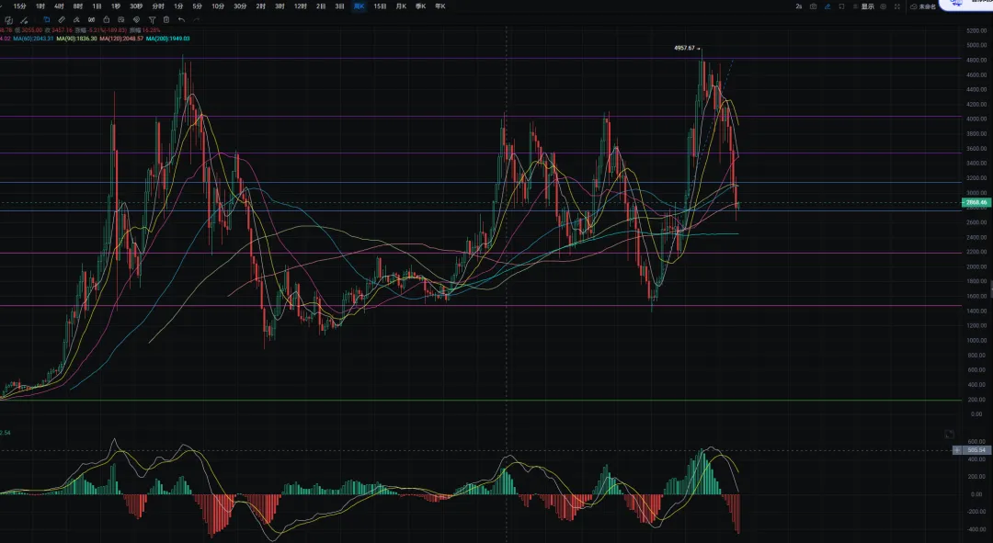Open the 未命名 cloud layout menu
Image resolution: width=993 pixels, height=543 pixels.
922,6
